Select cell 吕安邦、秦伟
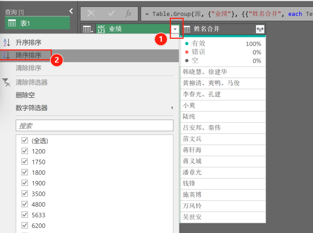 click(223, 128)
